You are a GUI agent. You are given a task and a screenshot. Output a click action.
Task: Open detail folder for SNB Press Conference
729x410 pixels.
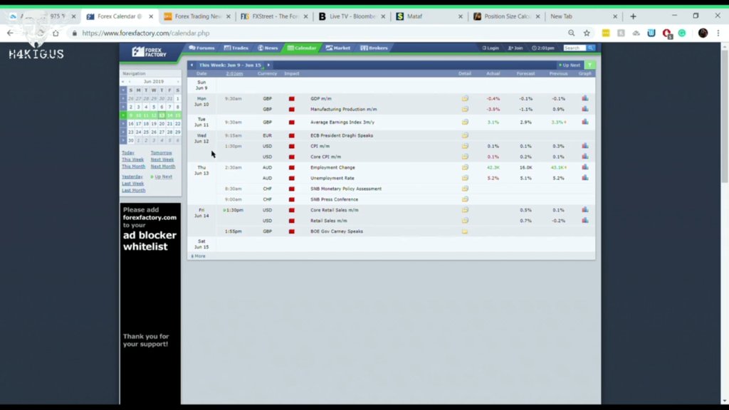click(465, 199)
